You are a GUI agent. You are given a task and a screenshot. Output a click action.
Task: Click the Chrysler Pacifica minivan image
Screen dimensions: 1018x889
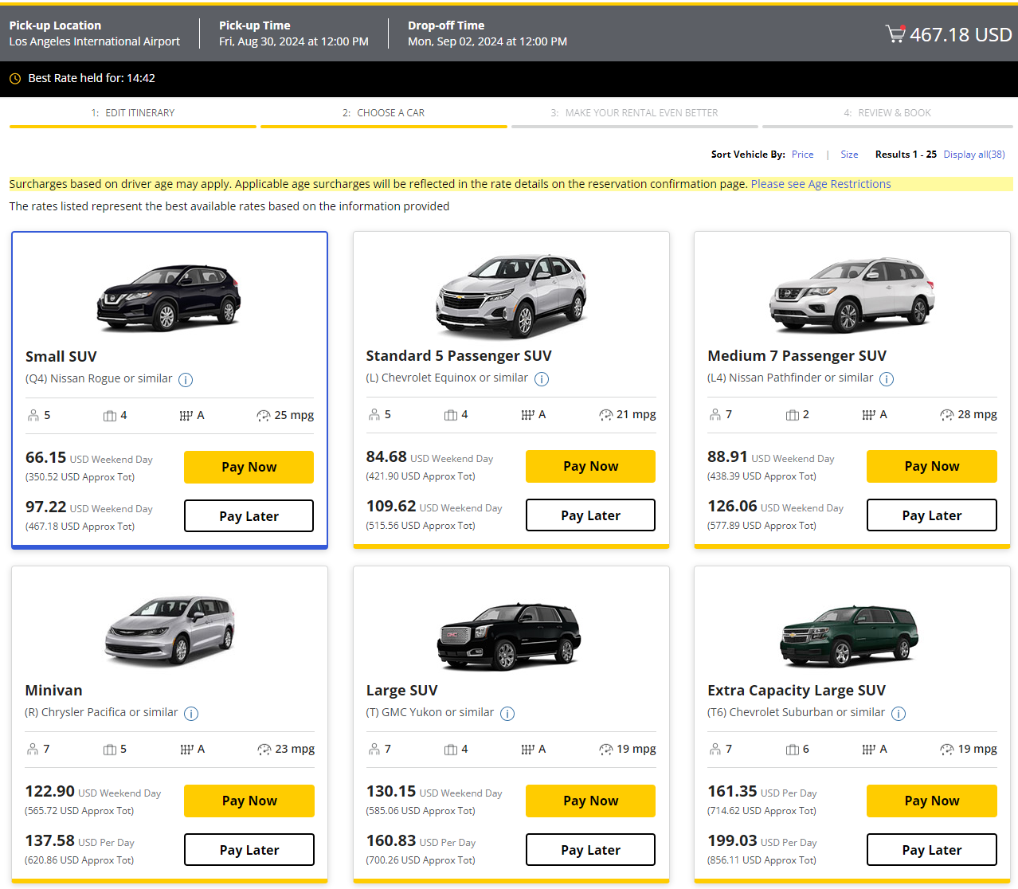(x=170, y=630)
